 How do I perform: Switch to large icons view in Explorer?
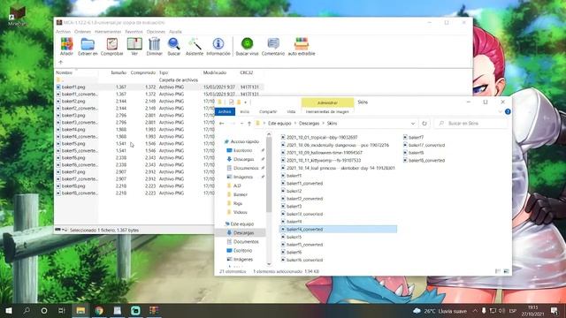(507, 271)
